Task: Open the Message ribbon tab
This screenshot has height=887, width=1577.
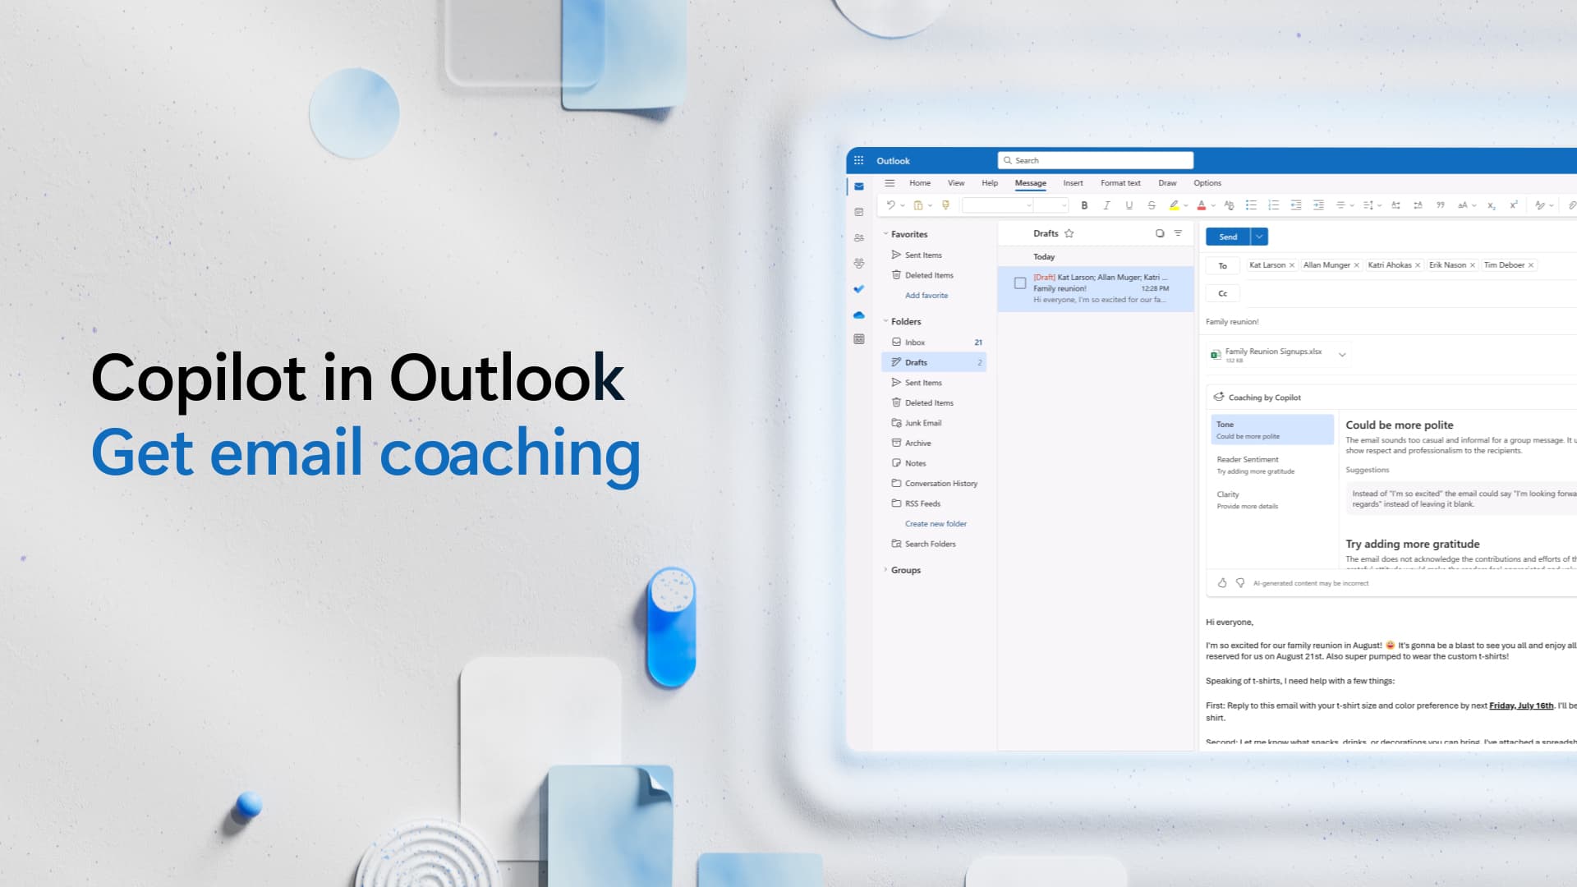Action: [1030, 182]
